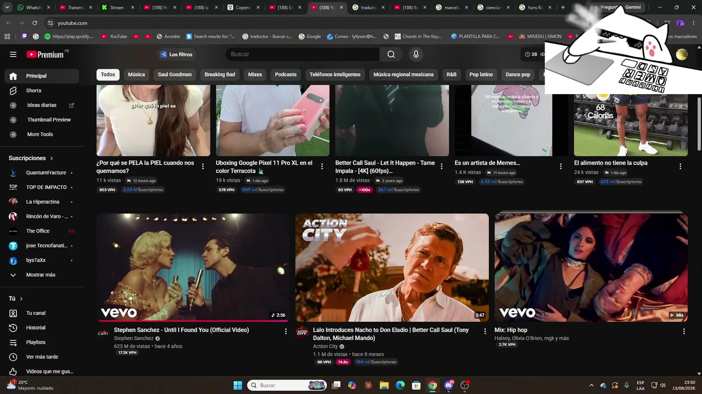Screen dimensions: 702x394
Task: Select the Música regional mexicana chip
Action: (404, 74)
